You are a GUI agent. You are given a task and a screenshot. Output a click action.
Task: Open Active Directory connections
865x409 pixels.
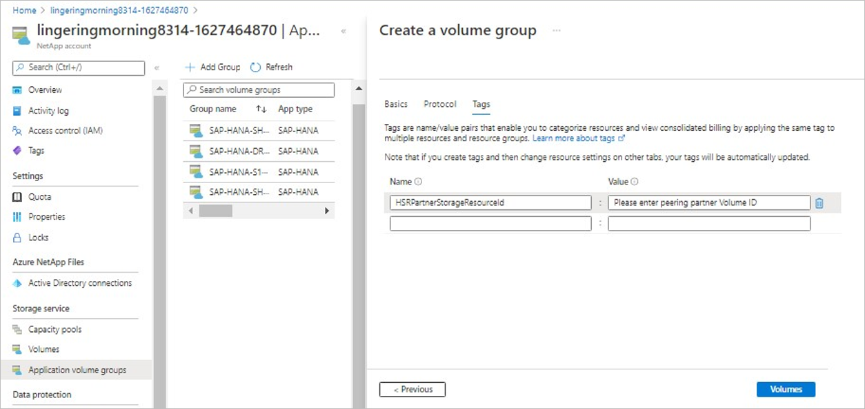[x=80, y=283]
